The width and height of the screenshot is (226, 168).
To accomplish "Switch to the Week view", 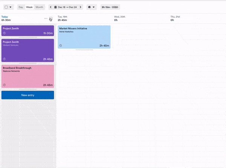I will [x=29, y=7].
